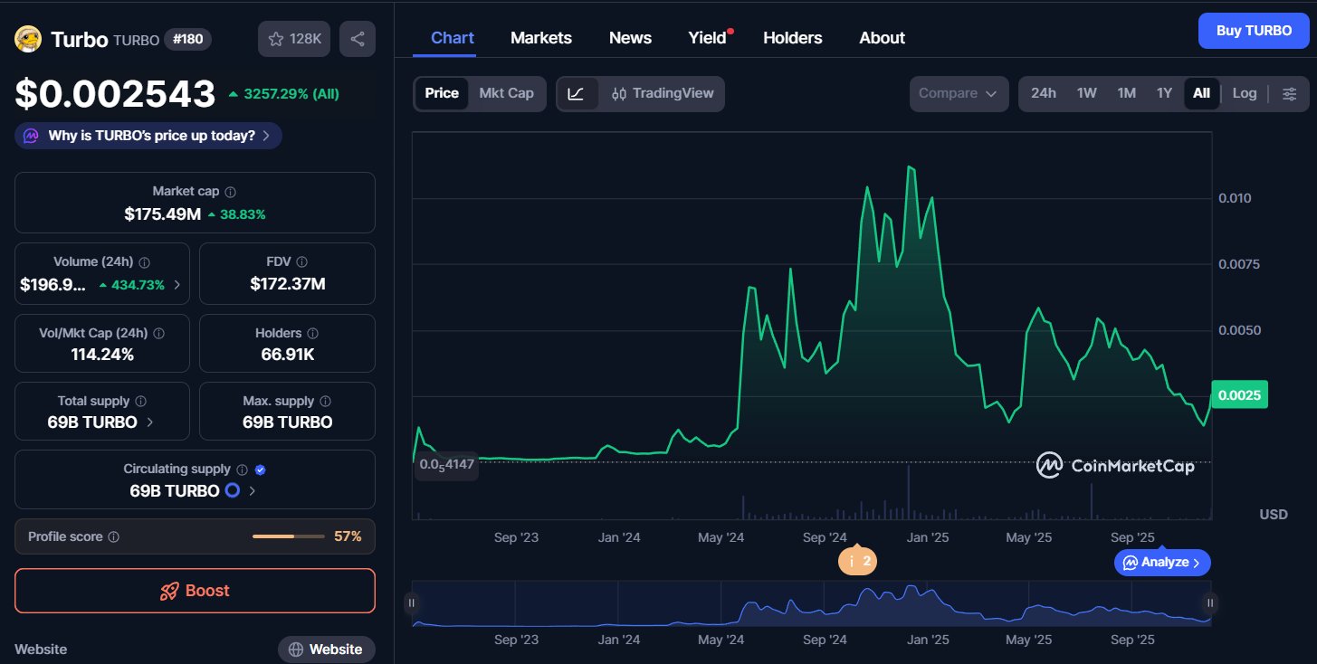
Task: Toggle the Log scale option
Action: tap(1244, 93)
